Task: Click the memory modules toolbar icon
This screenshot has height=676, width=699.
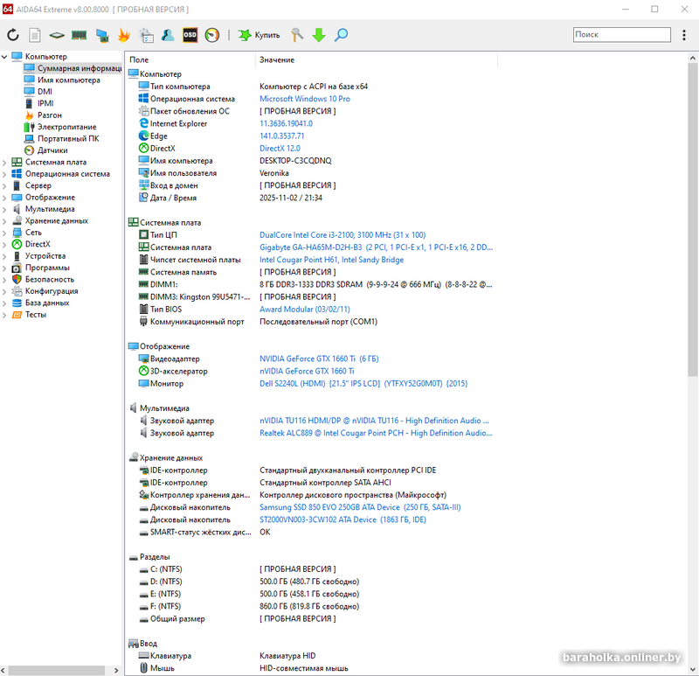Action: pyautogui.click(x=80, y=35)
